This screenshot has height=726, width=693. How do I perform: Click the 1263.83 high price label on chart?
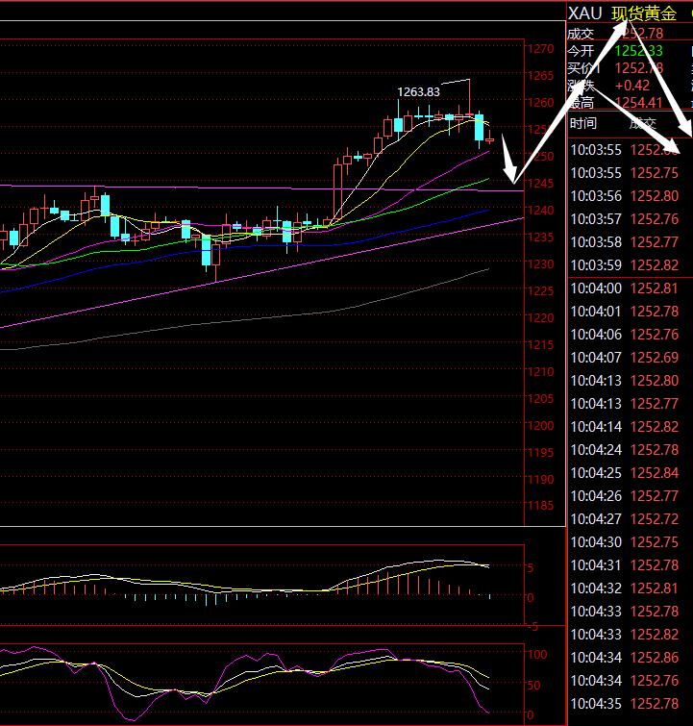pyautogui.click(x=418, y=91)
